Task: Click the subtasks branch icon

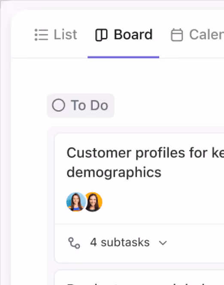Action: coord(74,243)
